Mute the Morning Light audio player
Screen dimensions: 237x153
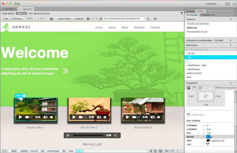(x=116, y=135)
